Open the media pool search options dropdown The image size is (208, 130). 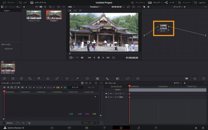(53, 7)
